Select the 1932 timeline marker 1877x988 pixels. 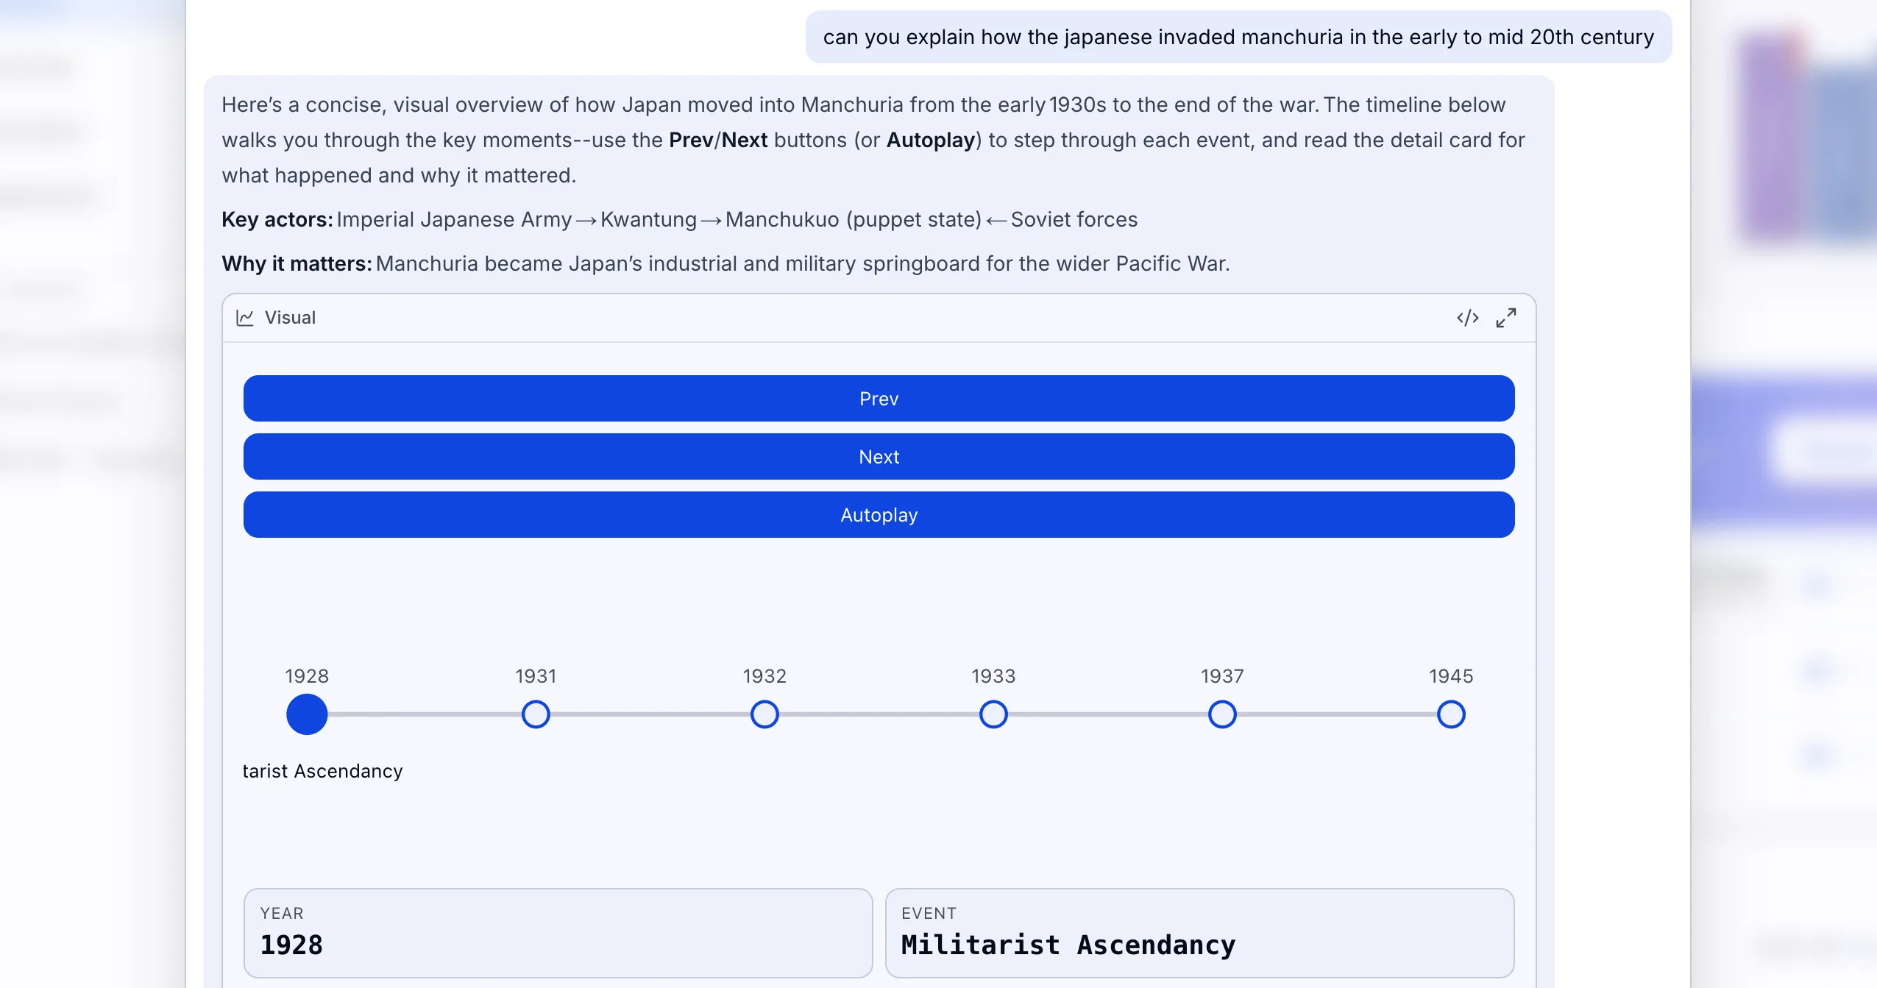[x=764, y=714]
